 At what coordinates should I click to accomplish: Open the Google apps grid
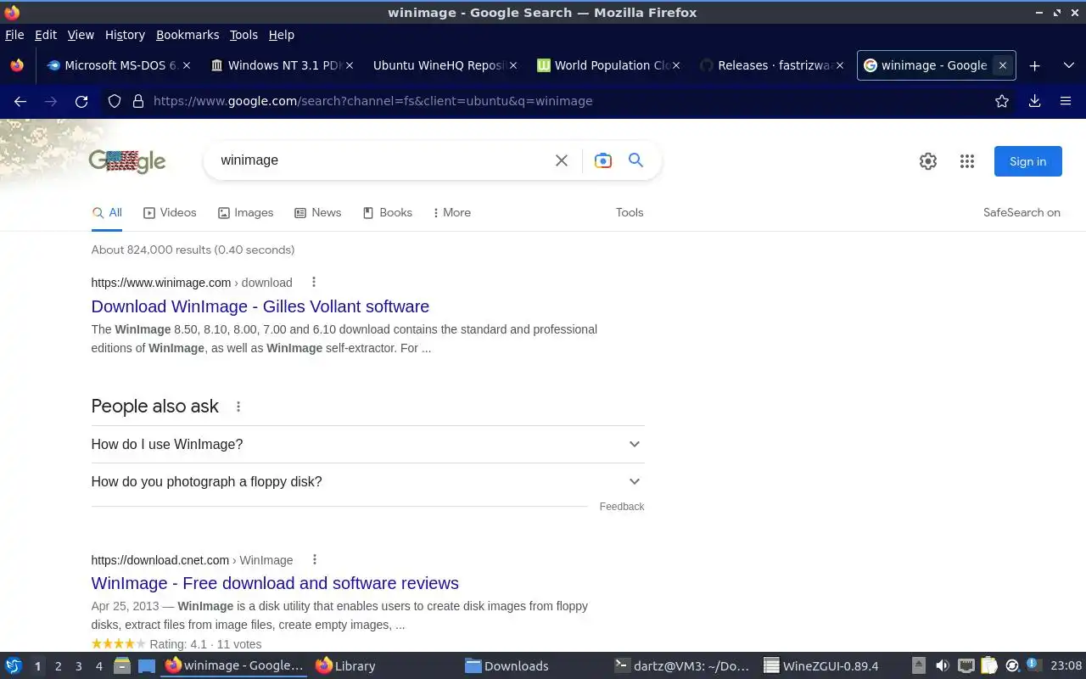[967, 161]
